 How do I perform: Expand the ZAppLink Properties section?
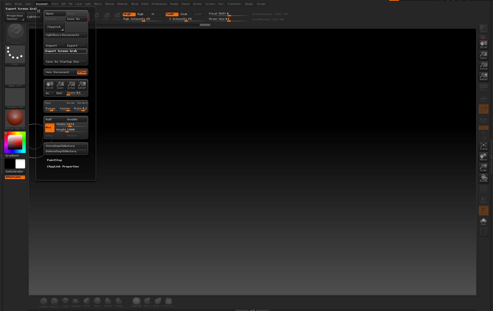pyautogui.click(x=63, y=167)
